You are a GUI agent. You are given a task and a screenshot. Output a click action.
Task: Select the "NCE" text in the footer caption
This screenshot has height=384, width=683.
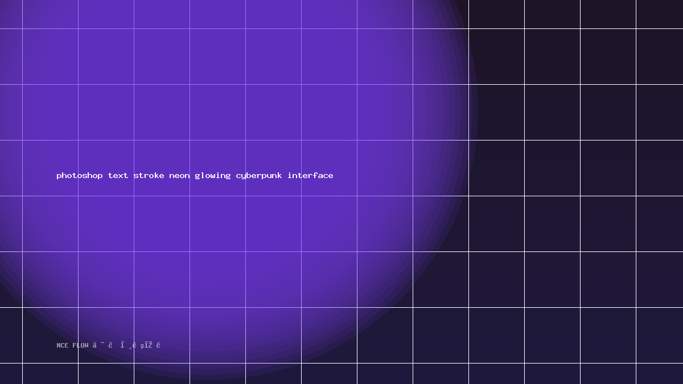click(63, 345)
